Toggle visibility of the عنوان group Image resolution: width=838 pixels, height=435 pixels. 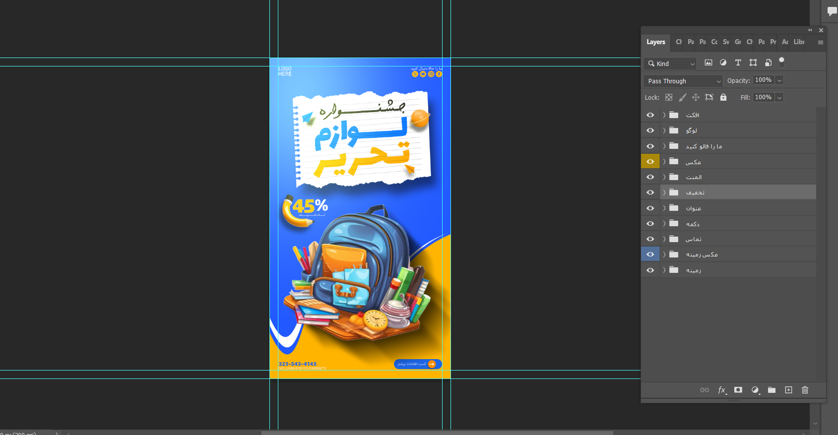point(650,208)
